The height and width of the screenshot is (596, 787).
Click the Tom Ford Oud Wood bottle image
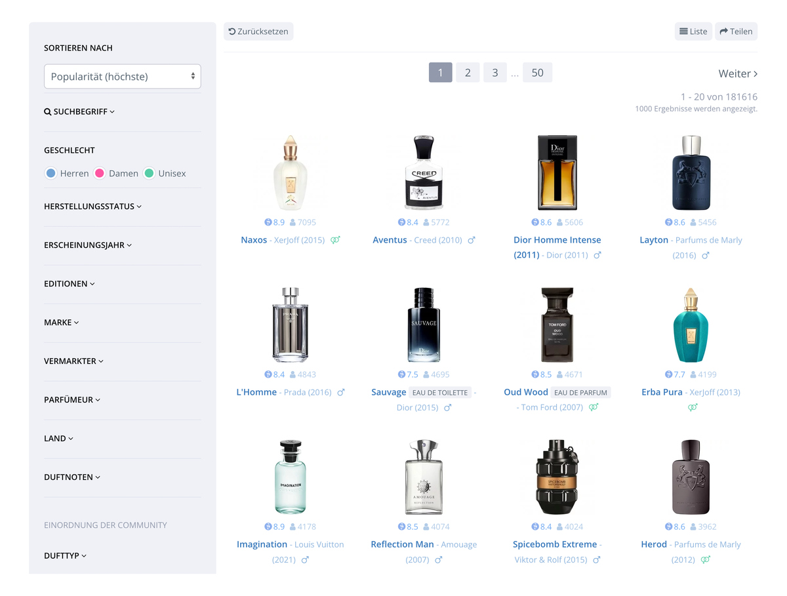pyautogui.click(x=557, y=325)
